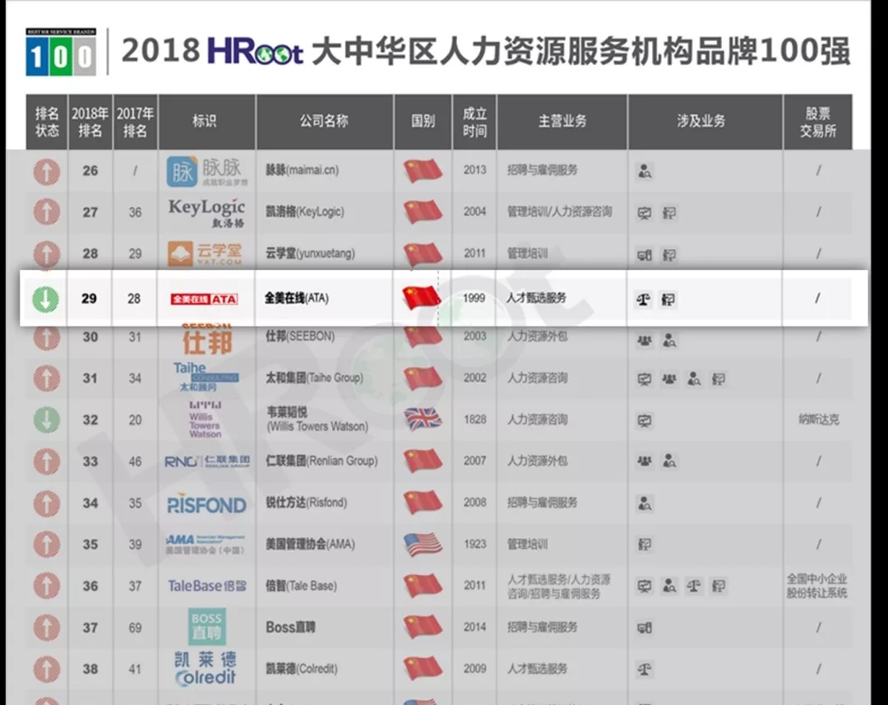Click company name 太和集团(Taihe Group)
The height and width of the screenshot is (705, 888).
[314, 378]
